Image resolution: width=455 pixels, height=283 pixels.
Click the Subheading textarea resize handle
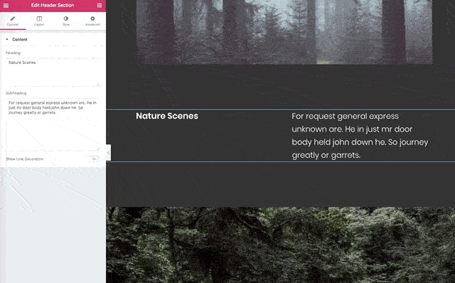pos(98,149)
